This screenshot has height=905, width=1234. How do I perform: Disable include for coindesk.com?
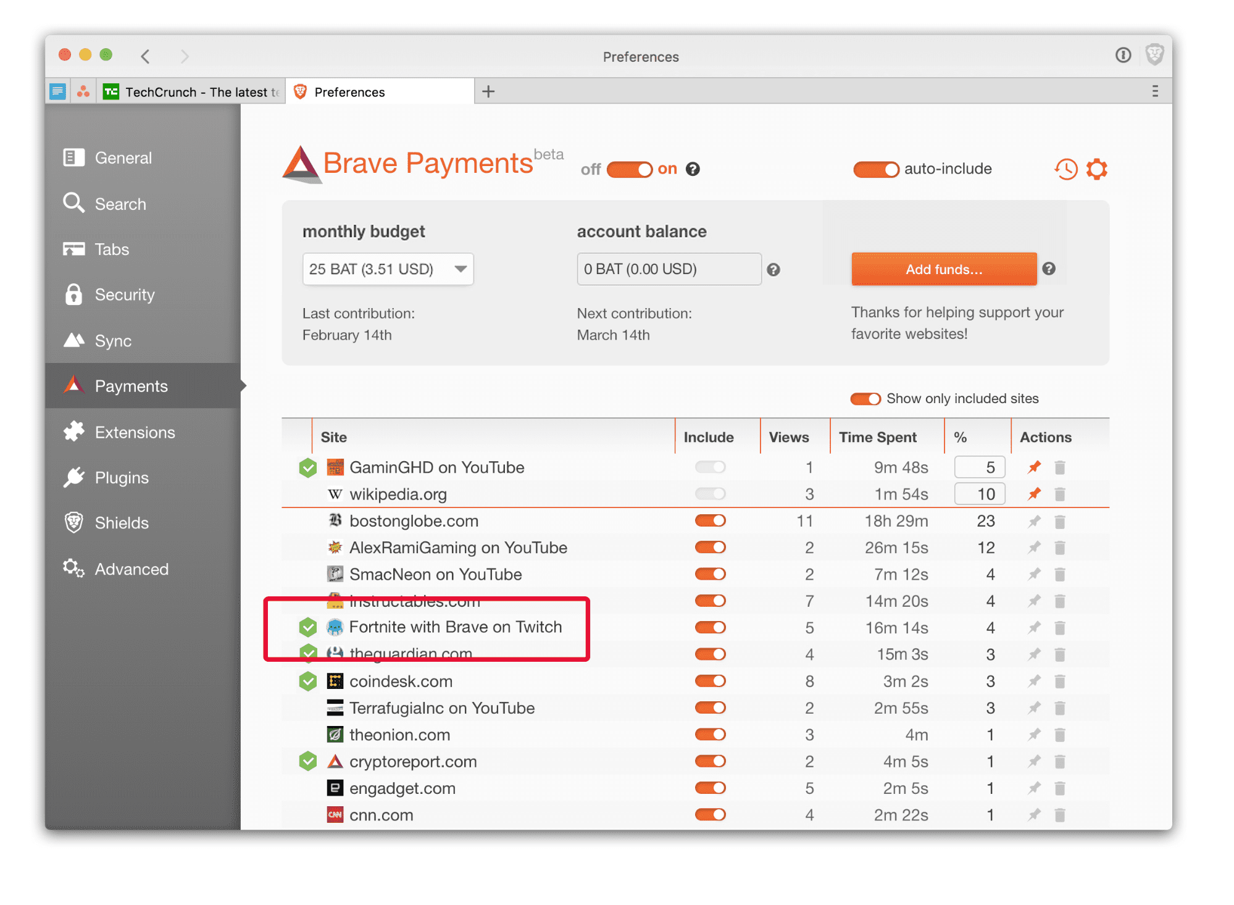[x=710, y=681]
